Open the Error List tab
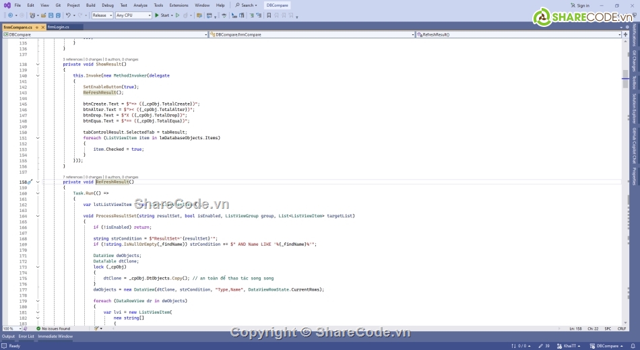This screenshot has height=350, width=640. click(26, 337)
